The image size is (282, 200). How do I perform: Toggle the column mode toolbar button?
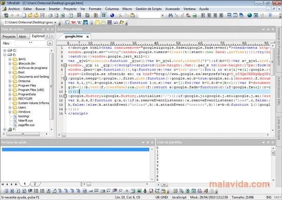pyautogui.click(x=104, y=15)
